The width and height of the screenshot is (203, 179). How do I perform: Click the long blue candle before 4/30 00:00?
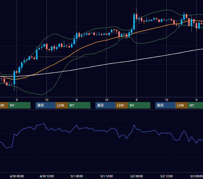click(x=14, y=78)
